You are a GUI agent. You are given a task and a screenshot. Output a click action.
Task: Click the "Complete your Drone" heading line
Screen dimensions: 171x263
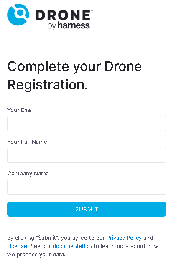point(74,67)
